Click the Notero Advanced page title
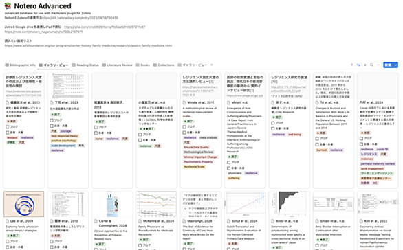This screenshot has height=250, width=403. (43, 6)
